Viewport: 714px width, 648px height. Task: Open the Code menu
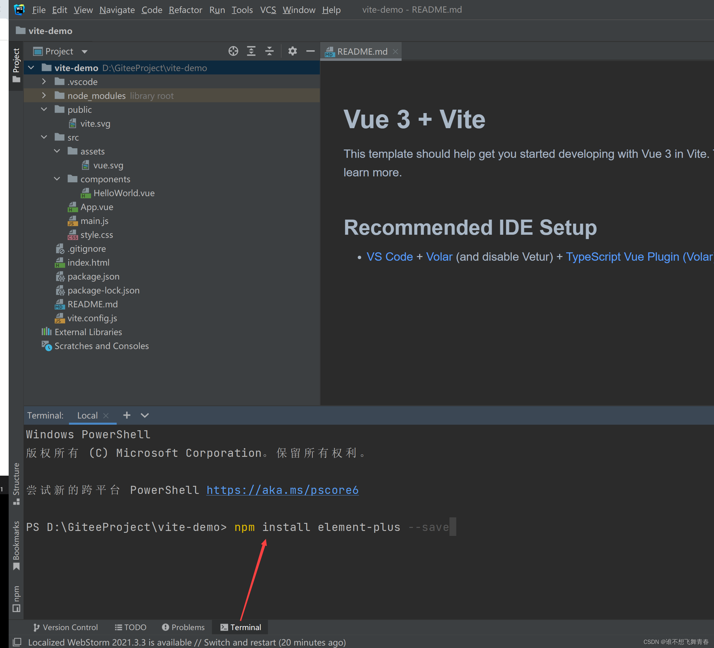coord(152,10)
